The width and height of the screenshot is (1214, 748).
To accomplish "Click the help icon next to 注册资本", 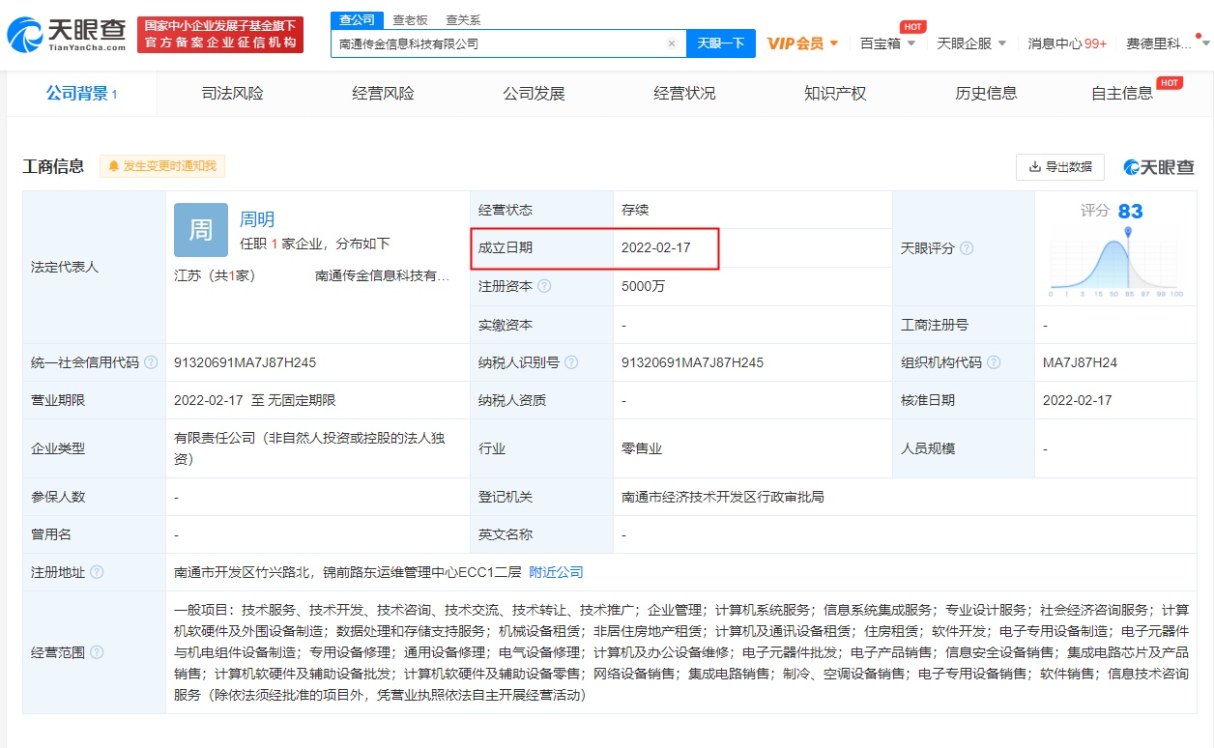I will click(544, 286).
